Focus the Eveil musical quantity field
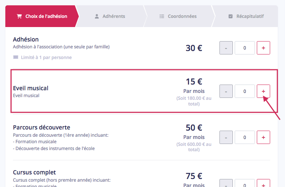The image size is (285, 187). click(x=245, y=91)
